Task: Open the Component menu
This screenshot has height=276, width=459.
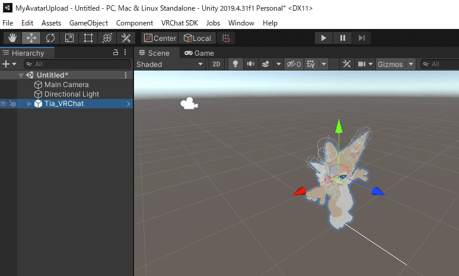Action: pos(135,23)
